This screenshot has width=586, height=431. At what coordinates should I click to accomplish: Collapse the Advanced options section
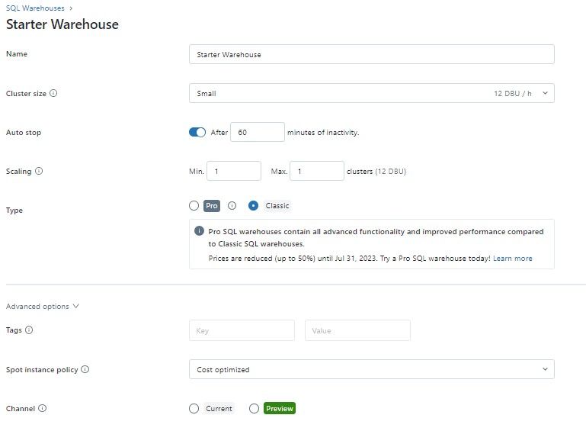[43, 307]
